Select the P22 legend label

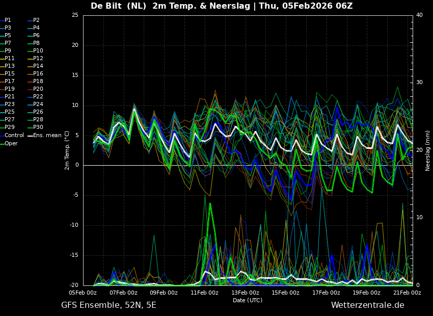[x=38, y=97]
